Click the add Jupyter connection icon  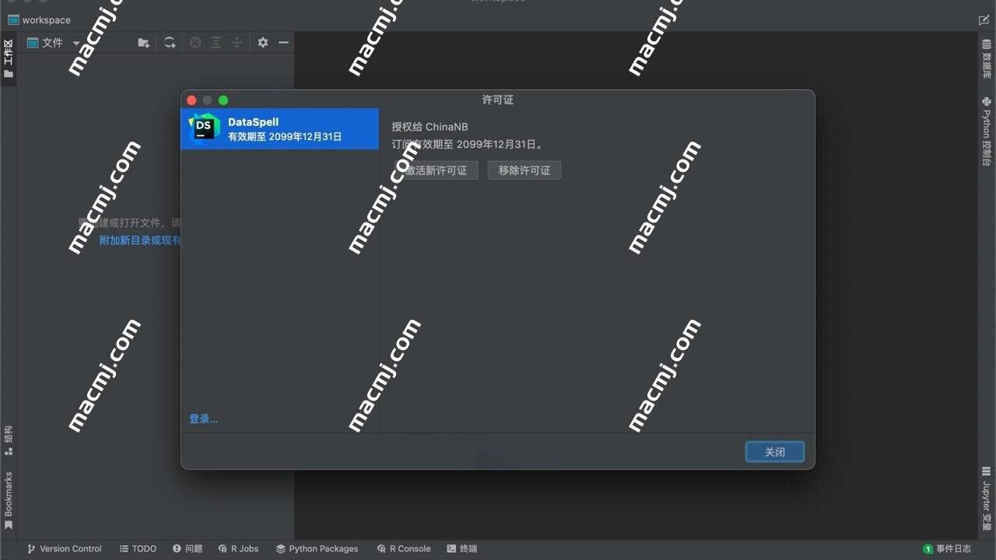coord(170,43)
